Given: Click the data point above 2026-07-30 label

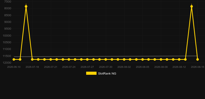Looking at the screenshot, I should (106, 59).
